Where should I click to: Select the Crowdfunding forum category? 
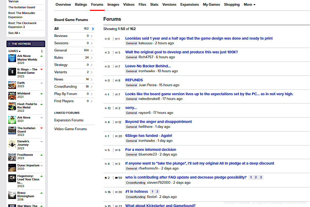[x=65, y=86]
